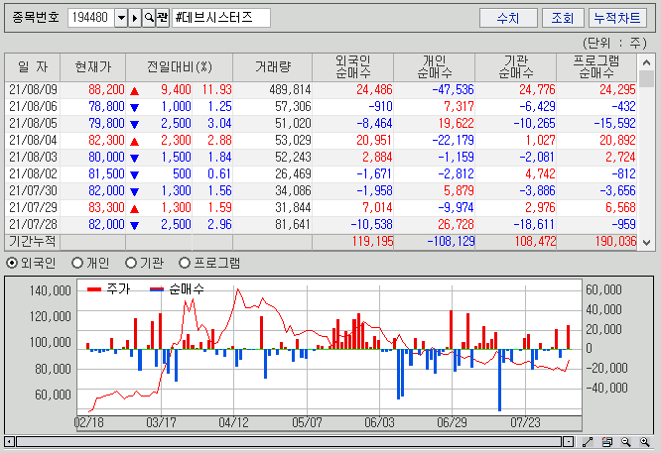This screenshot has width=661, height=453.
Task: Select the 21/08/04 date cell
Action: pyautogui.click(x=33, y=140)
